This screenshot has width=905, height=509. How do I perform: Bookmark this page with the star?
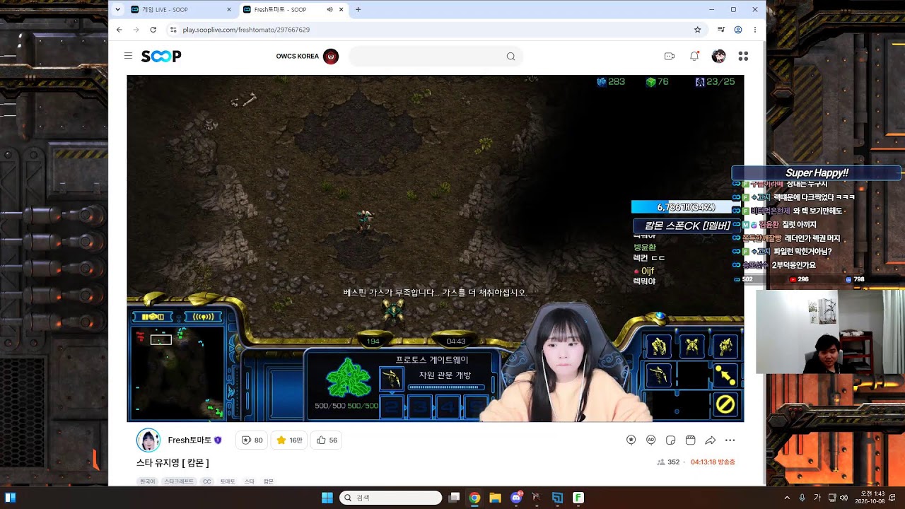click(697, 30)
